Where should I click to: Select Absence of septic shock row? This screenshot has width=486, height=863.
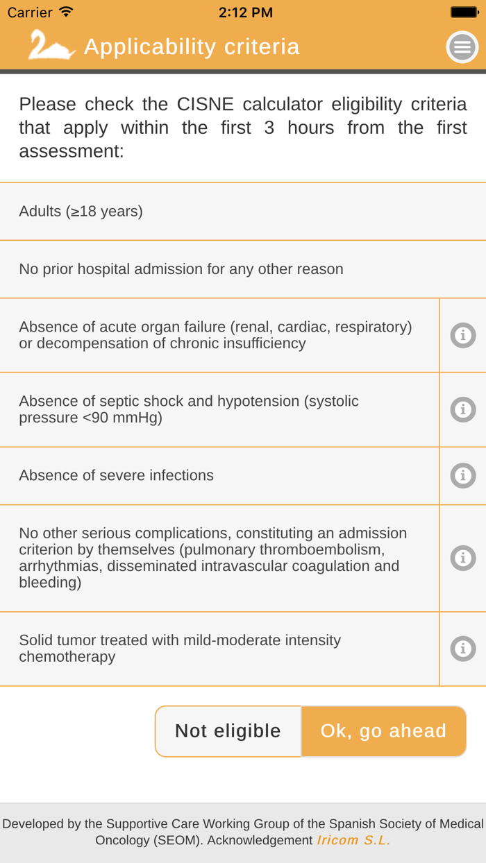tap(219, 410)
